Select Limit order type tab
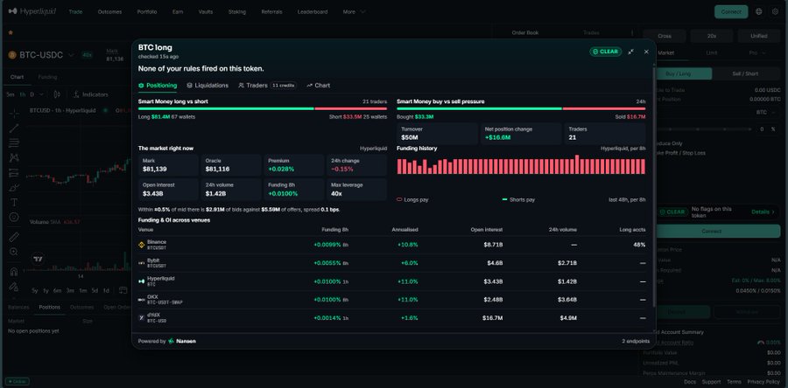Image resolution: width=788 pixels, height=388 pixels. tap(712, 52)
